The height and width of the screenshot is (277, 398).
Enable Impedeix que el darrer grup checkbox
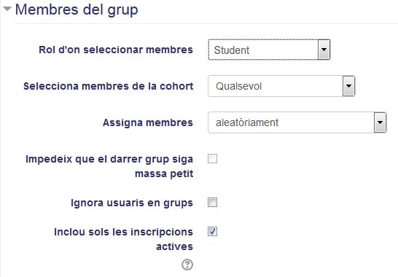coord(212,159)
